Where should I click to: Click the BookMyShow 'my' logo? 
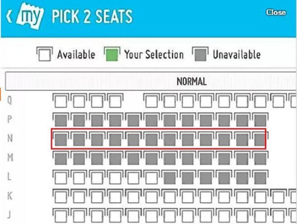pyautogui.click(x=30, y=17)
